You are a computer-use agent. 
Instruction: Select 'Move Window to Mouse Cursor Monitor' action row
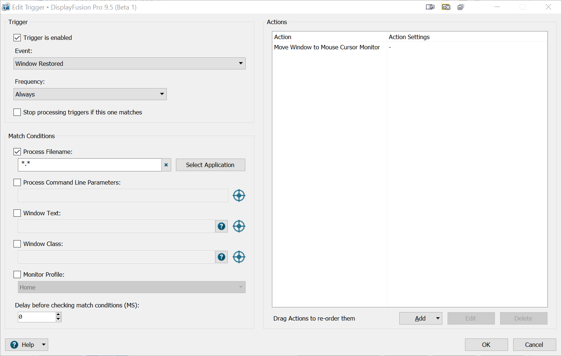click(327, 47)
